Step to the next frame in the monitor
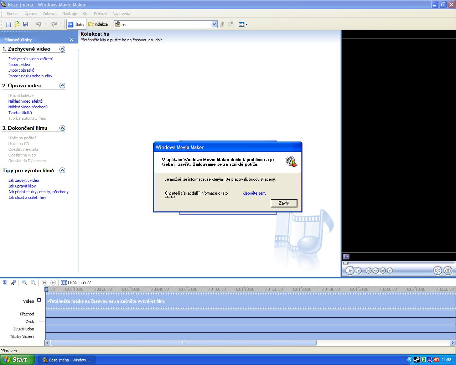The height and width of the screenshot is (365, 456). click(383, 271)
